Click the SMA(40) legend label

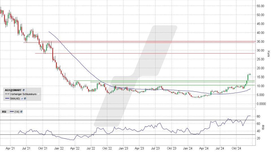click(x=15, y=99)
